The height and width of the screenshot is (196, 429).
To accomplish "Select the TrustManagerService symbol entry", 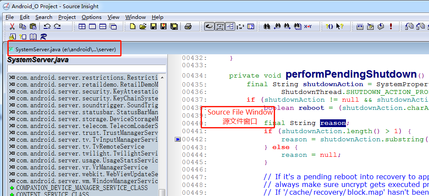I will coord(83,133).
